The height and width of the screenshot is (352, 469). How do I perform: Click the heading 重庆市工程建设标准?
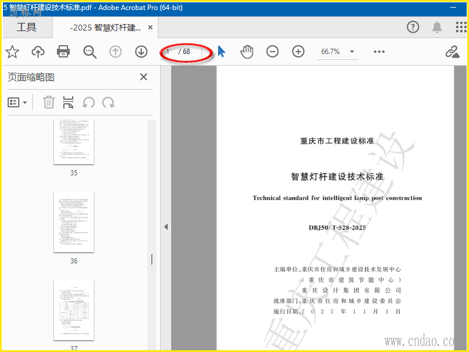coord(337,141)
